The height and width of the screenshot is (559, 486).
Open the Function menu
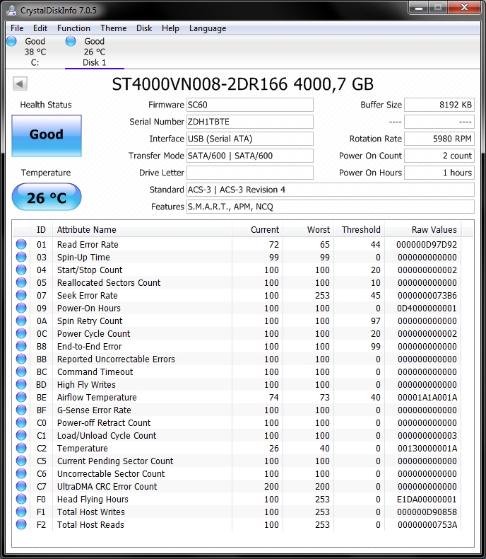coord(73,28)
